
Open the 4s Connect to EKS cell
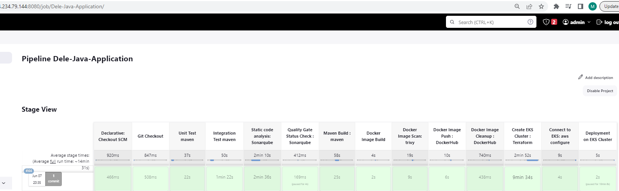coord(560,179)
